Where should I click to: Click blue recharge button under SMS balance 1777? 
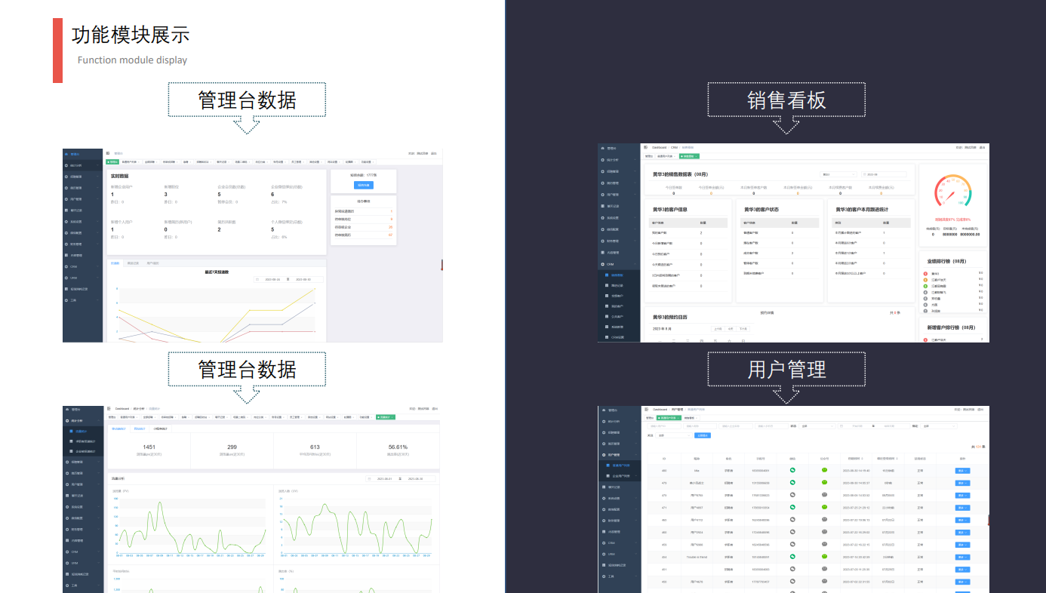click(364, 185)
